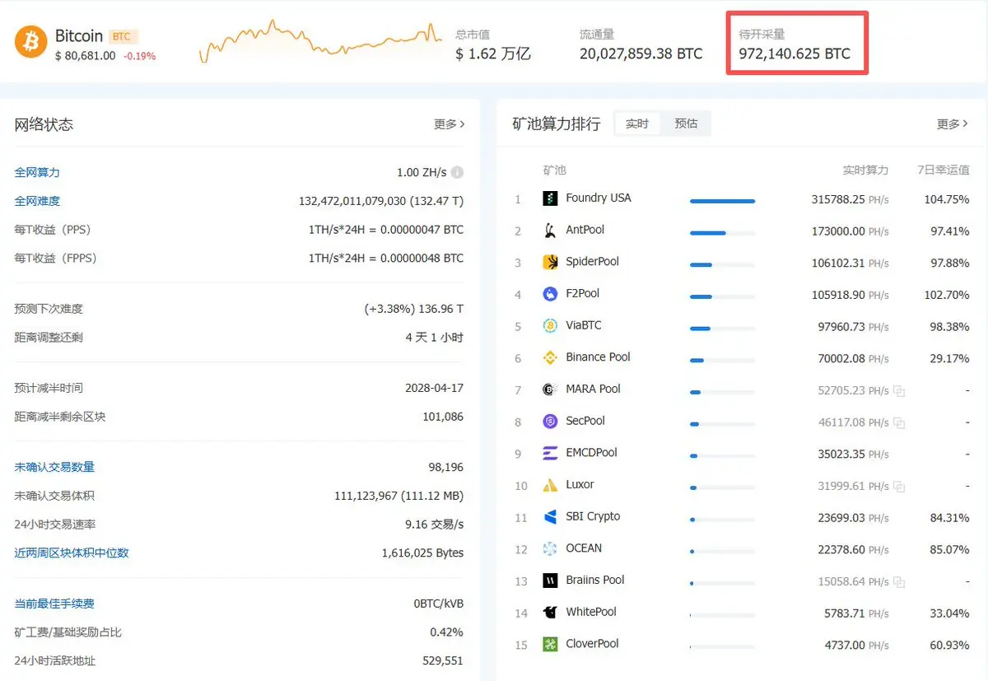Open the ViaBTC pool name
This screenshot has width=988, height=681.
point(584,325)
